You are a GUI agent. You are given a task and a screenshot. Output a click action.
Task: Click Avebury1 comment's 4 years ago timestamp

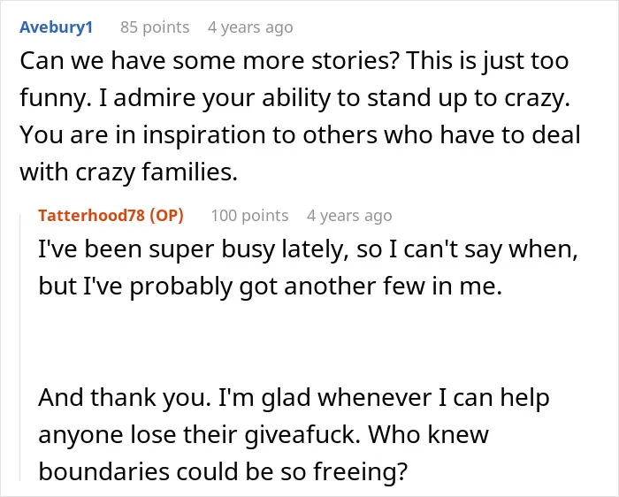click(250, 27)
